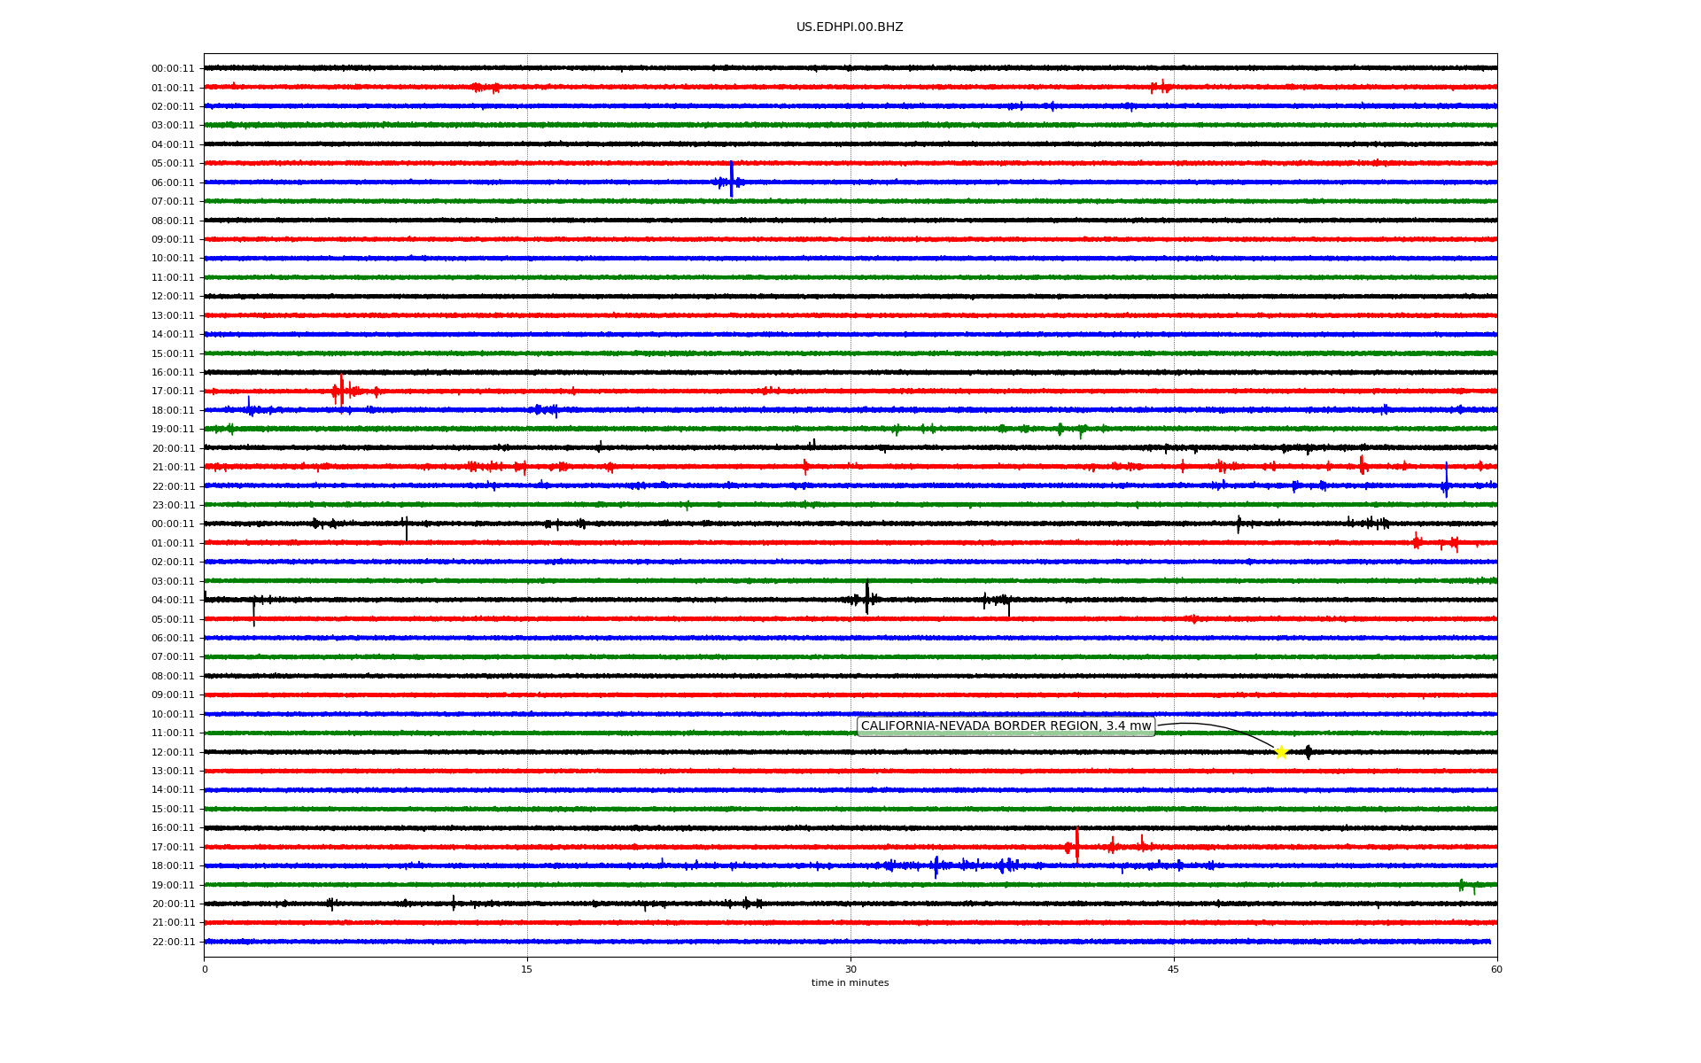Click black spike near minute 31 on 04:00:11 trace
Viewport: 1701px width, 1063px height.
866,597
